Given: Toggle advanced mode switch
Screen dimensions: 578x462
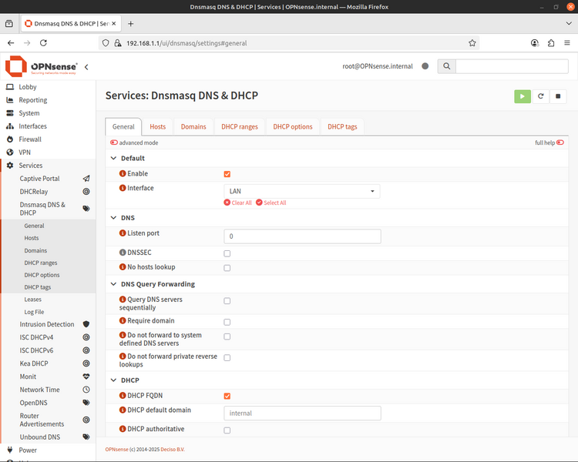Looking at the screenshot, I should click(114, 142).
